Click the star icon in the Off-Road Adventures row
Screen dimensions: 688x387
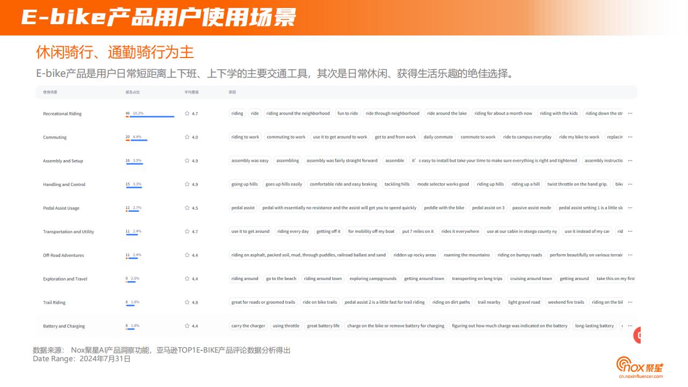click(187, 255)
